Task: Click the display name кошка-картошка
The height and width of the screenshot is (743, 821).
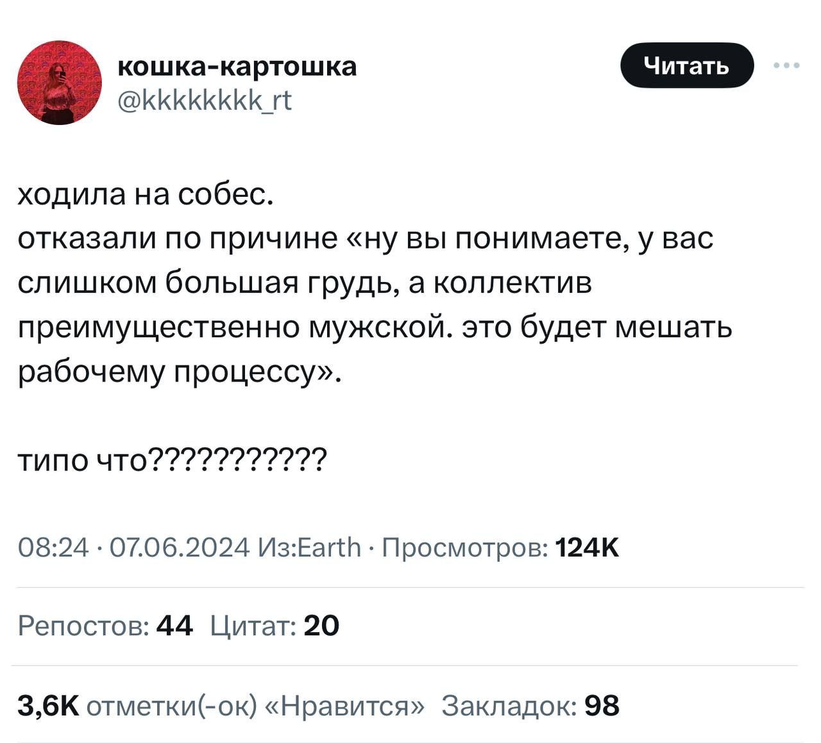Action: (237, 65)
